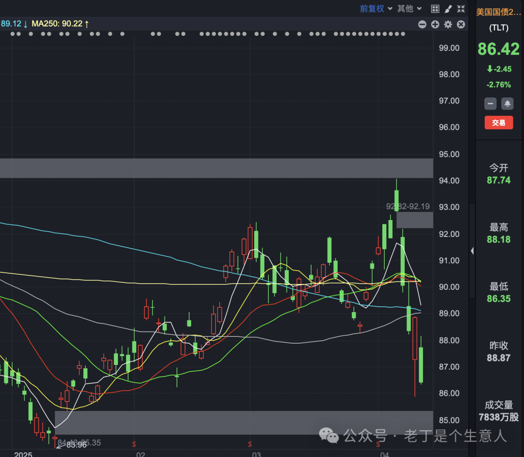Screen dimensions: 524x457
Task: Toggle TLT watchlist with minus button
Action: [x=491, y=103]
